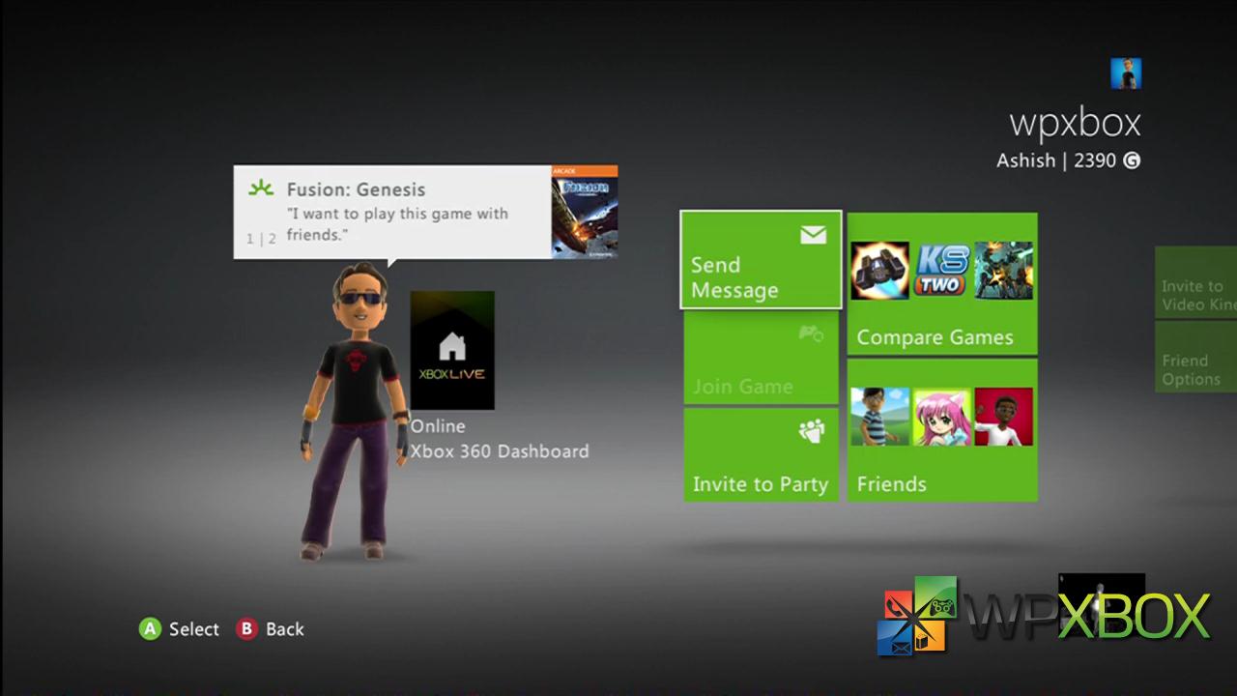Click the Ashish | 2390 gamerscore line
This screenshot has width=1237, height=696.
click(1069, 160)
